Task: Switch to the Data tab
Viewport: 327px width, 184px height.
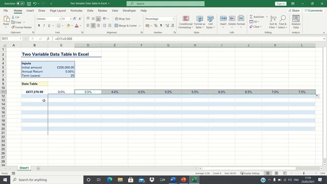Action: click(x=90, y=10)
